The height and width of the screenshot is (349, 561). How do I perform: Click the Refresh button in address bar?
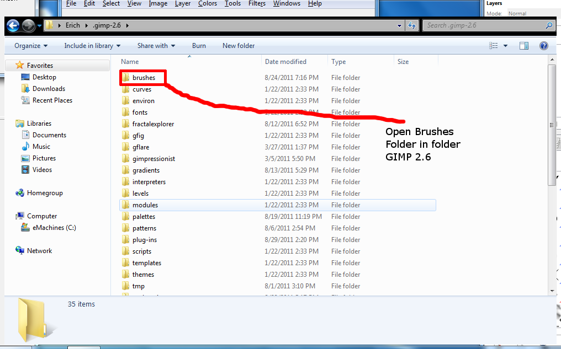pyautogui.click(x=412, y=25)
